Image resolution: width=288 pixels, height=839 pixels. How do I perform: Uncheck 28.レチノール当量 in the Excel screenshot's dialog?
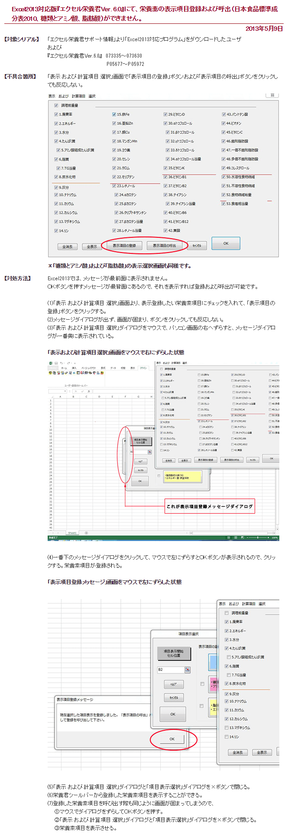[199, 450]
